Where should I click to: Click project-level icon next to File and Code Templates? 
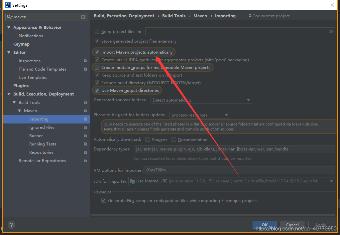tap(85, 69)
